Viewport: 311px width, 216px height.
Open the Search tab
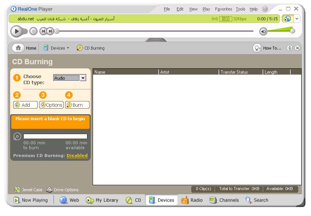257,200
